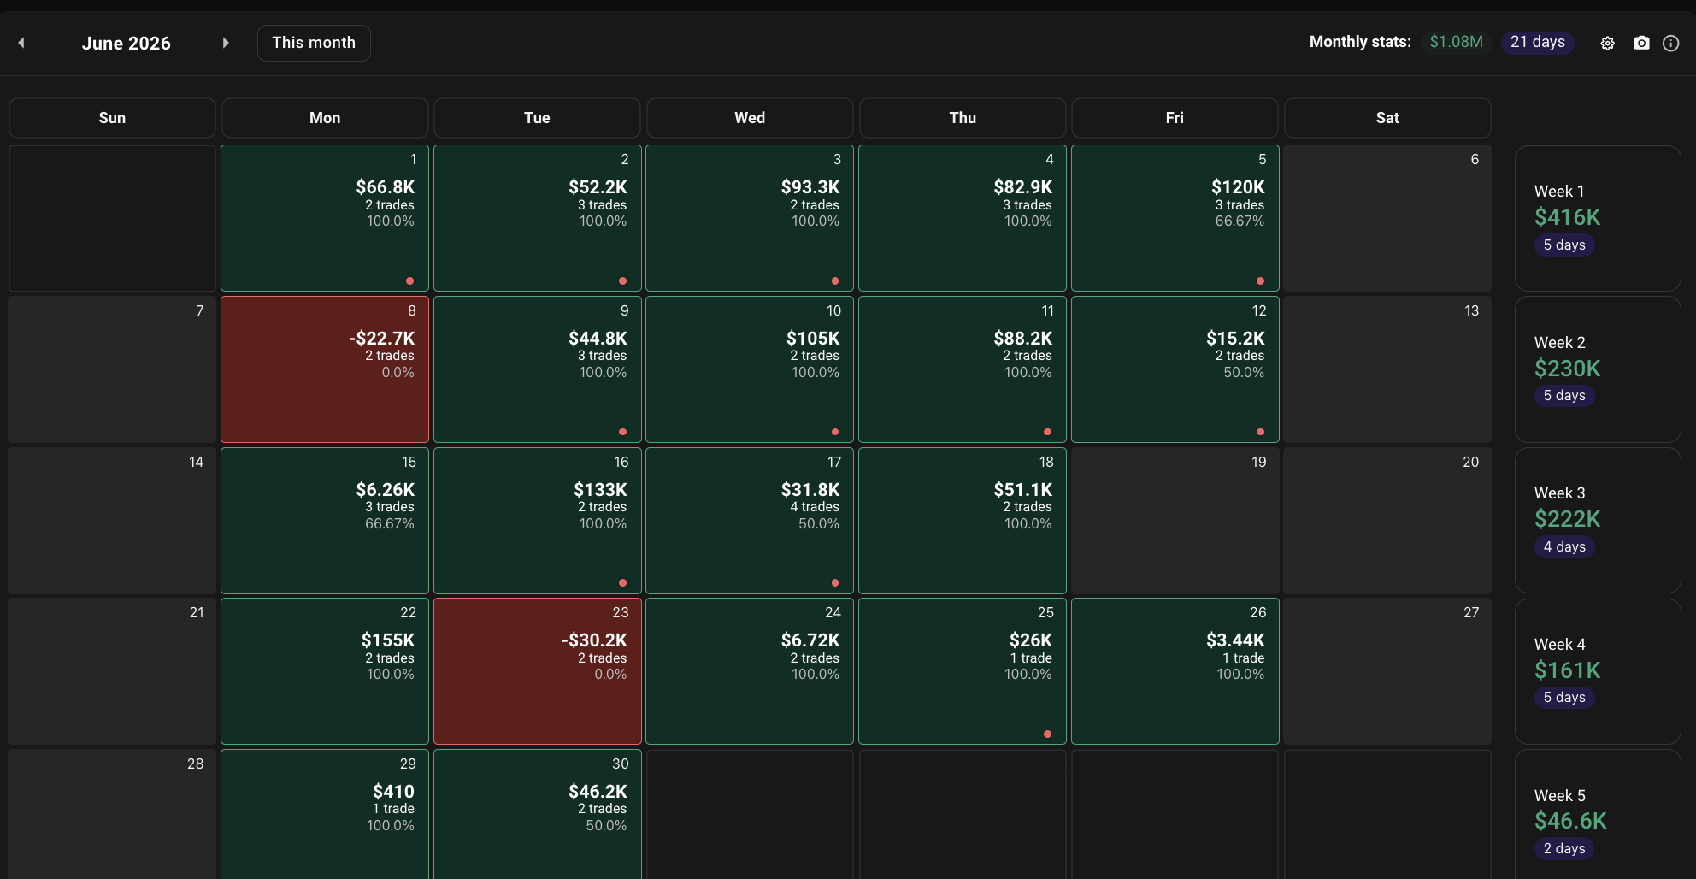Go to previous month arrow

tap(21, 43)
